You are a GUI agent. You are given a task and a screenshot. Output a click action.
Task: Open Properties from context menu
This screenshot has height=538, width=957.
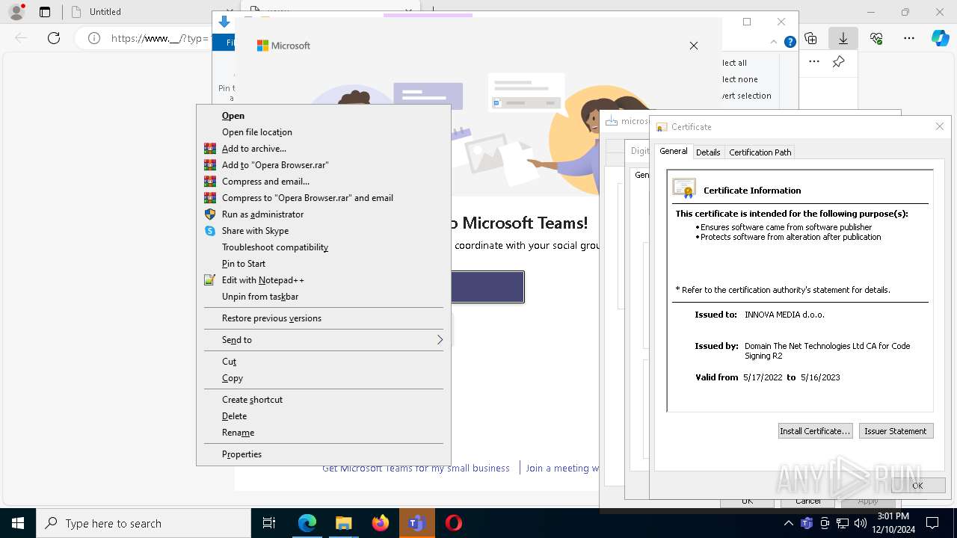[x=324, y=454]
